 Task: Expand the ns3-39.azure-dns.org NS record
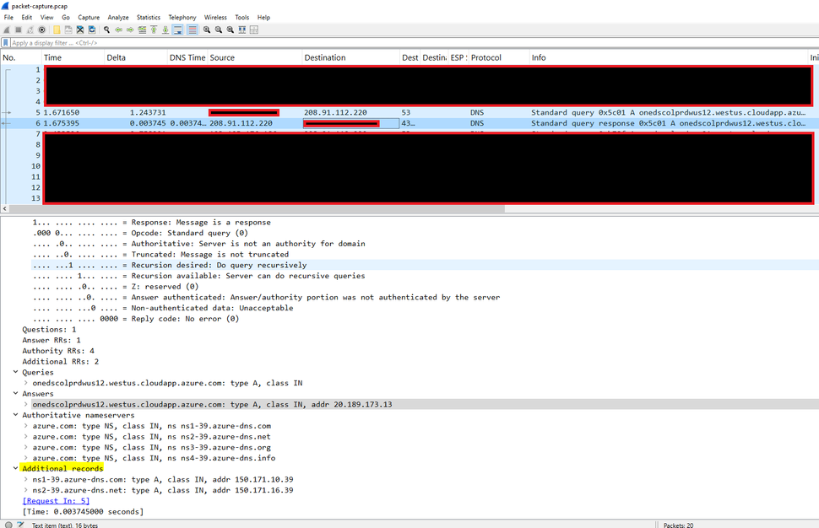click(x=25, y=447)
